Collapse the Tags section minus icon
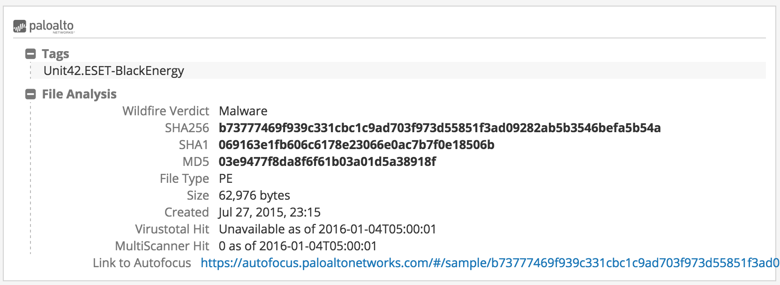This screenshot has width=780, height=285. tap(30, 54)
